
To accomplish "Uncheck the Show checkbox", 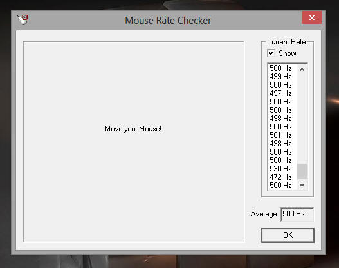I will (x=271, y=53).
